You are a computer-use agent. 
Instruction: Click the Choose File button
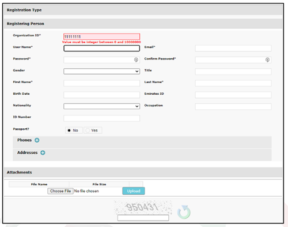point(60,191)
